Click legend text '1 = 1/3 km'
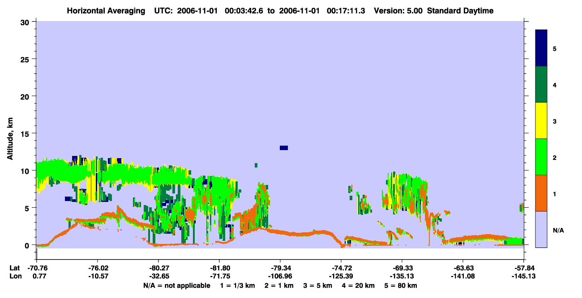 [x=238, y=285]
